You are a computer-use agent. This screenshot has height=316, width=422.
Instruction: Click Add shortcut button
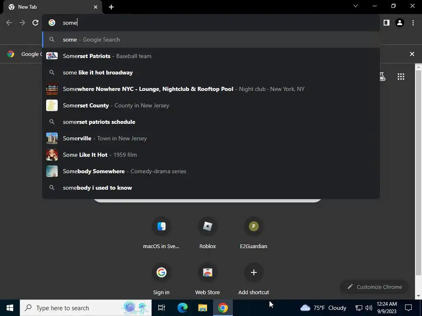click(253, 279)
